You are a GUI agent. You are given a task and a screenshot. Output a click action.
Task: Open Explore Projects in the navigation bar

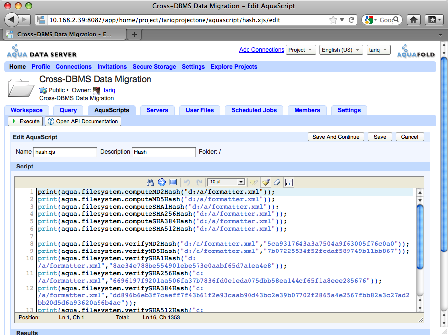point(234,67)
